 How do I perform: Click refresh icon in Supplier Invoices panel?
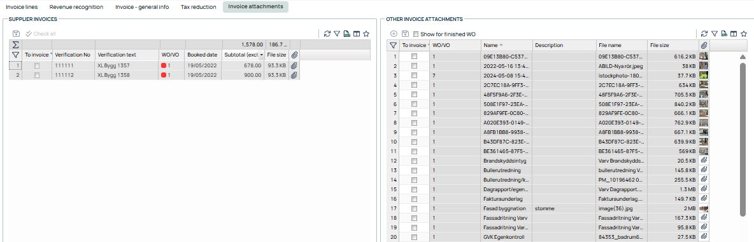tap(327, 34)
